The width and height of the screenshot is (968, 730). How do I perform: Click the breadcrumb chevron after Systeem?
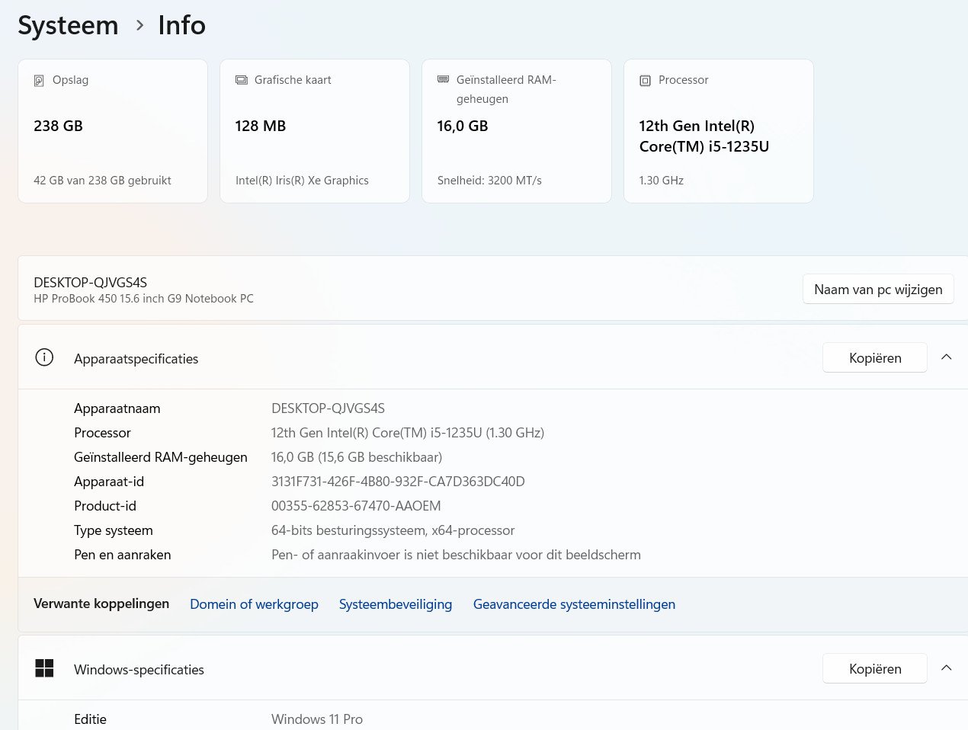point(139,25)
